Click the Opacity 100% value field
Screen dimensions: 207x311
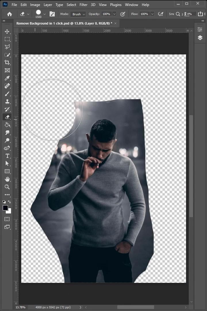(107, 14)
